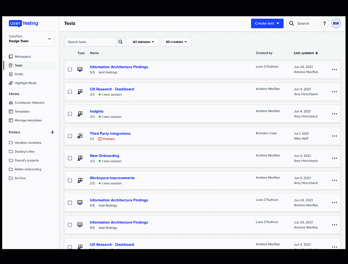Add a new folder with plus icon
This screenshot has width=348, height=264.
coord(52,132)
